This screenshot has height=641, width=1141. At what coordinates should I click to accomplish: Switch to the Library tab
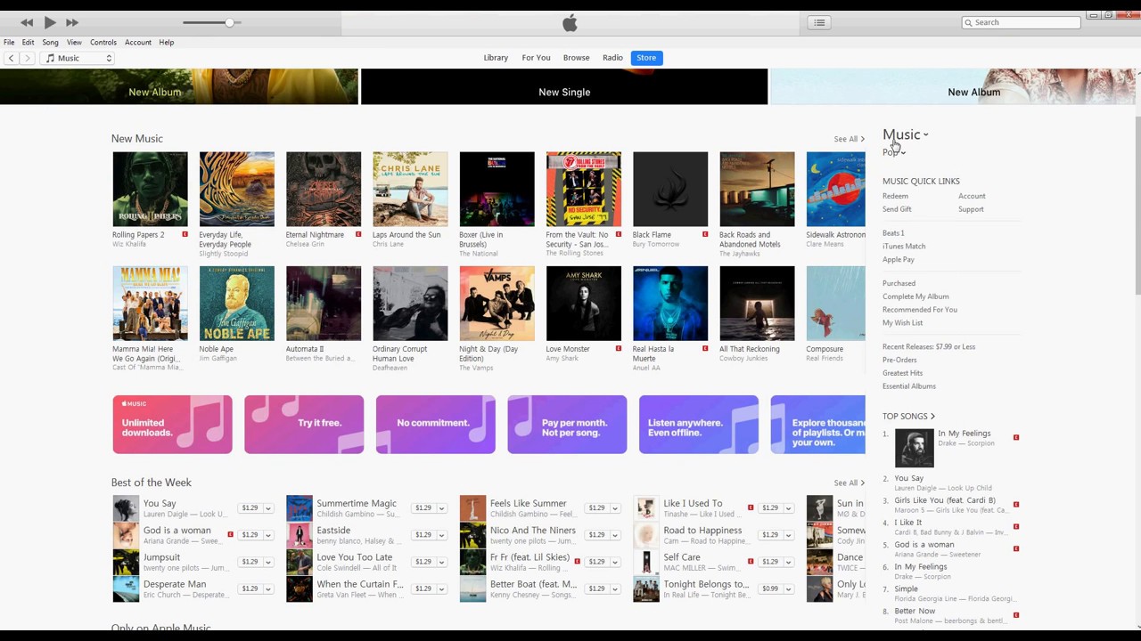[496, 58]
